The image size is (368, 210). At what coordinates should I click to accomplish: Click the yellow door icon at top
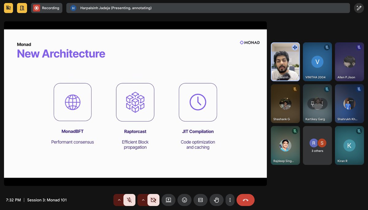click(22, 8)
